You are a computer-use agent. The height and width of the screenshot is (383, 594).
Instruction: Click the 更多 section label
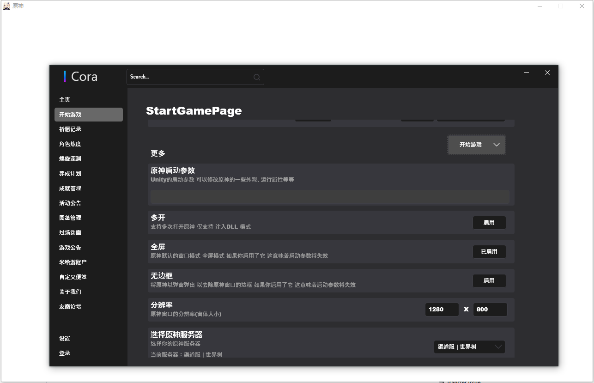158,153
